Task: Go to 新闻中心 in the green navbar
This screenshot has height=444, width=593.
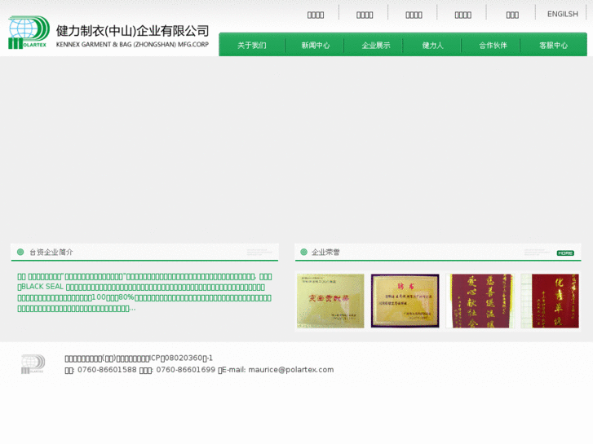Action: (316, 46)
